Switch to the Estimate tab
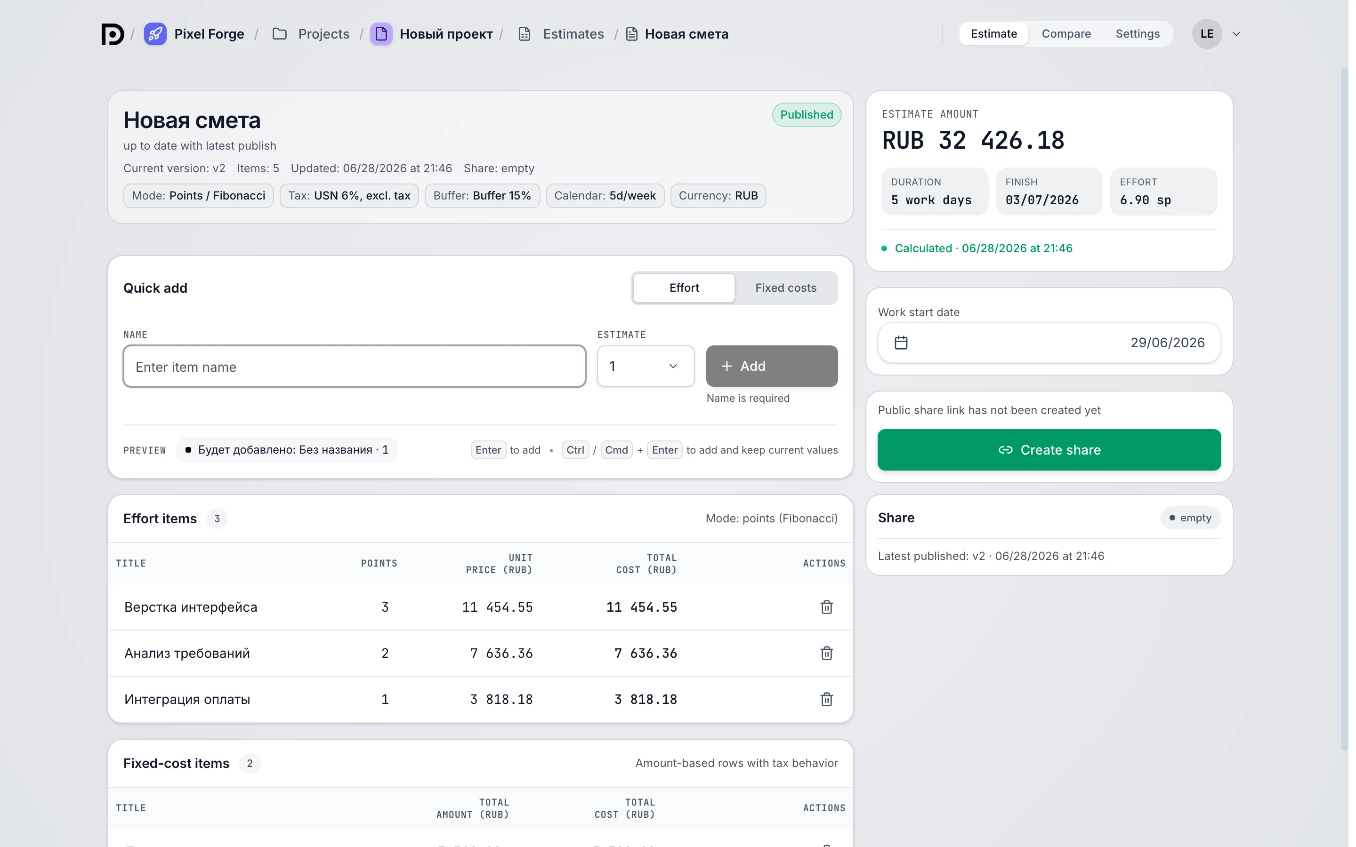The width and height of the screenshot is (1356, 847). point(993,34)
